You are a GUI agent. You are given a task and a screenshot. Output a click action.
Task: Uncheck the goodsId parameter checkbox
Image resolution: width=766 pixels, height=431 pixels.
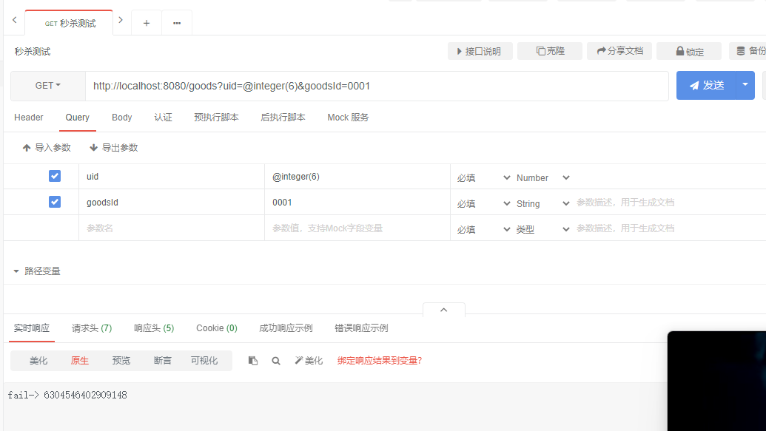55,202
